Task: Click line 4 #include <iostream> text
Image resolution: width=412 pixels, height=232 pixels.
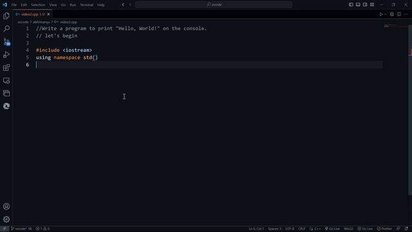Action: [64, 50]
